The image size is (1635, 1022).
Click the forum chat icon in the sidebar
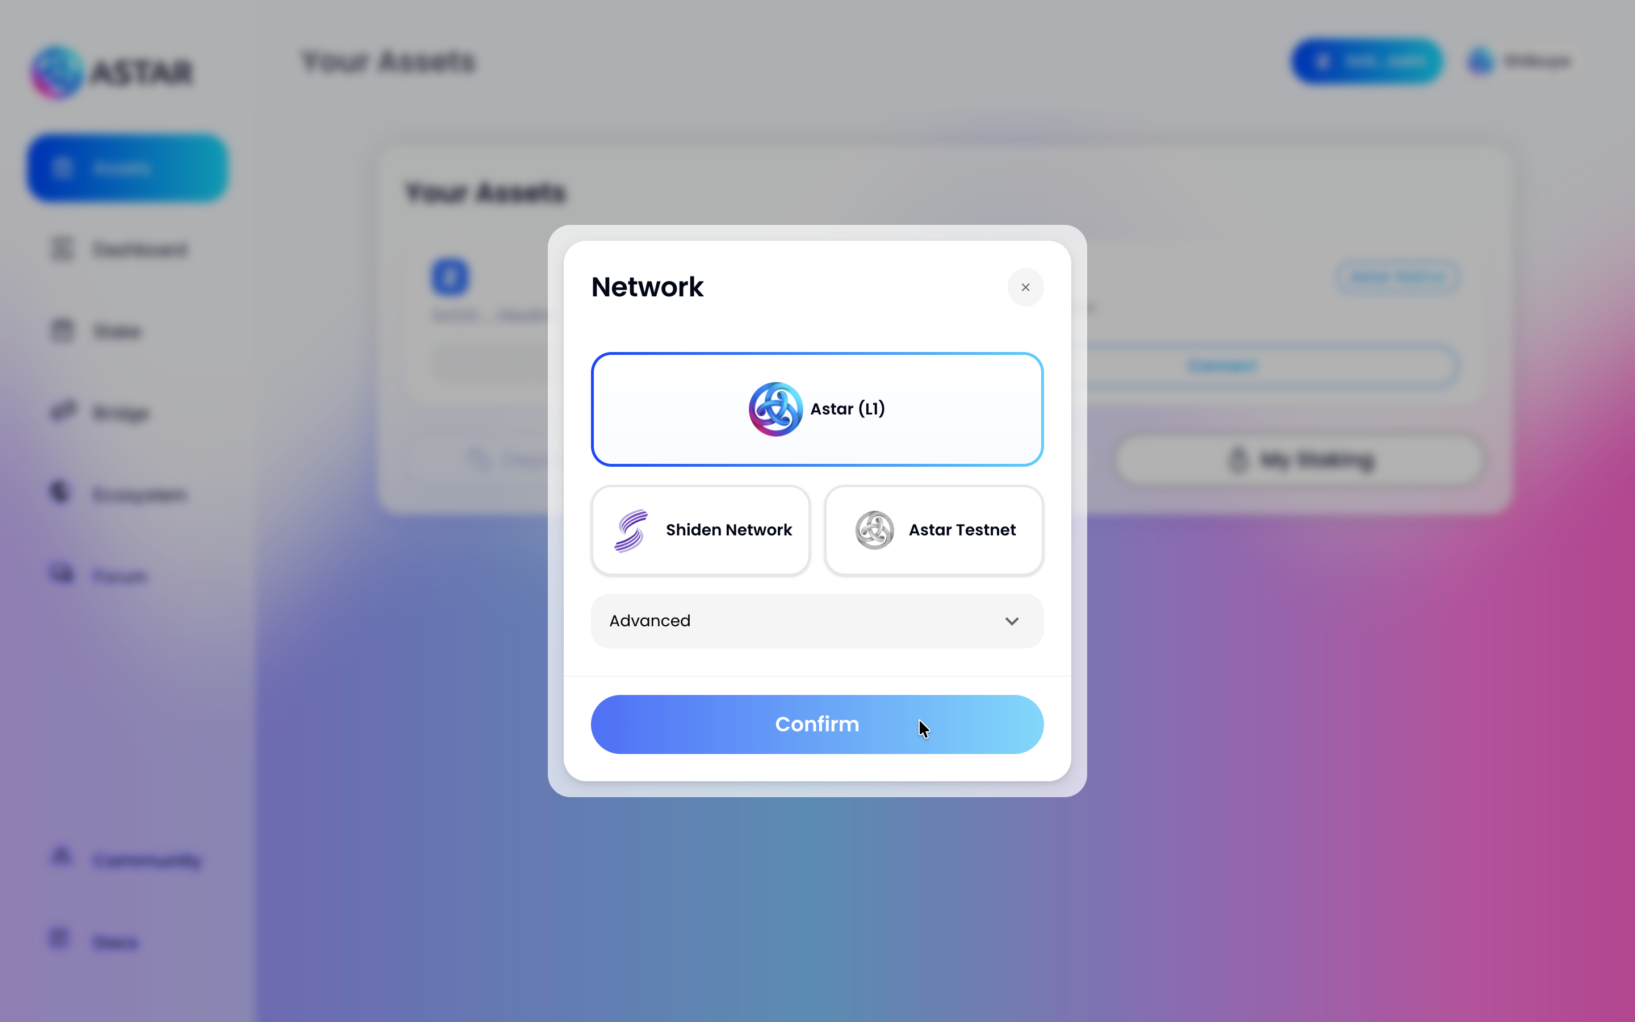(x=61, y=573)
